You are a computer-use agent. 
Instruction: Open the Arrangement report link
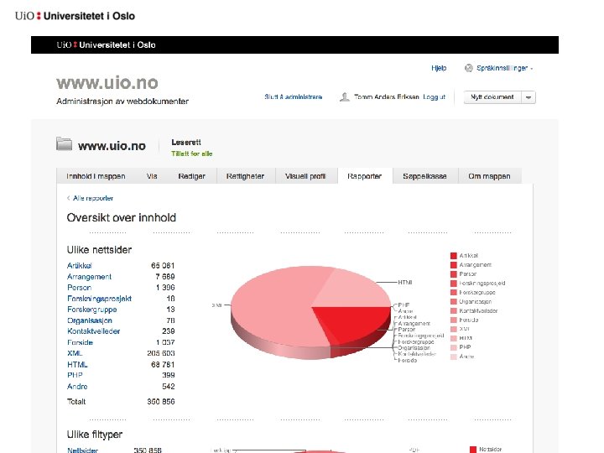tap(90, 277)
